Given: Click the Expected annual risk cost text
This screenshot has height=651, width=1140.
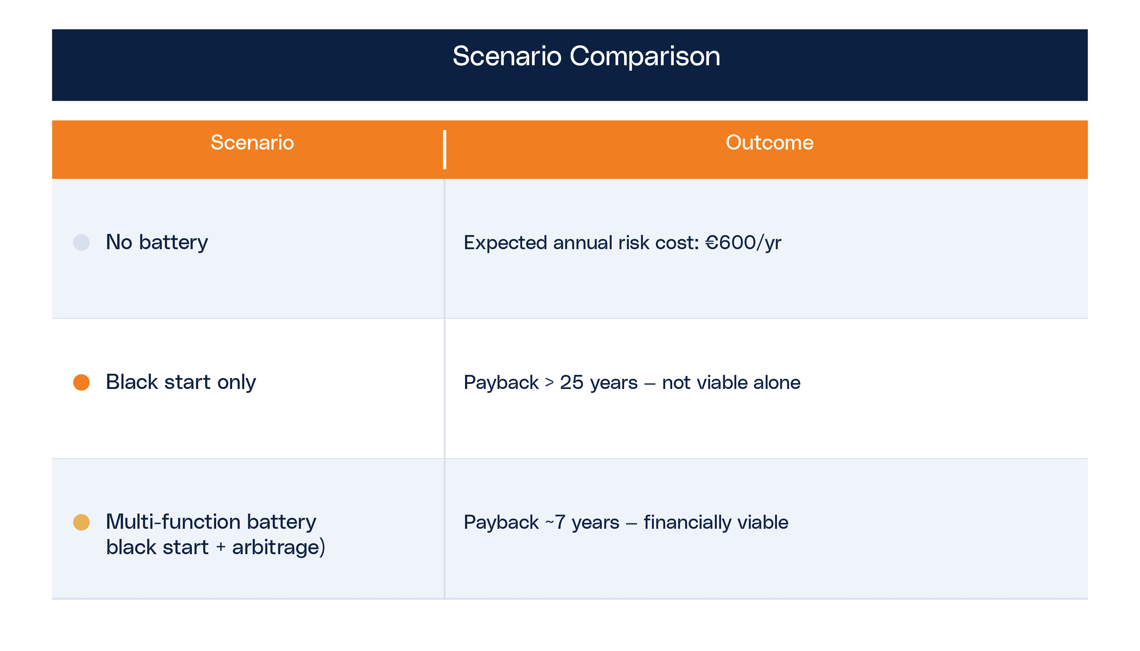Looking at the screenshot, I should pyautogui.click(x=581, y=243).
